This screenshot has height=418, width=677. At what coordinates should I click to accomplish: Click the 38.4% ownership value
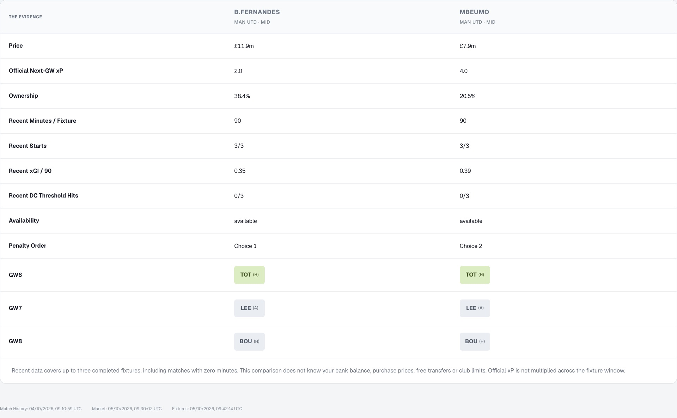(242, 96)
